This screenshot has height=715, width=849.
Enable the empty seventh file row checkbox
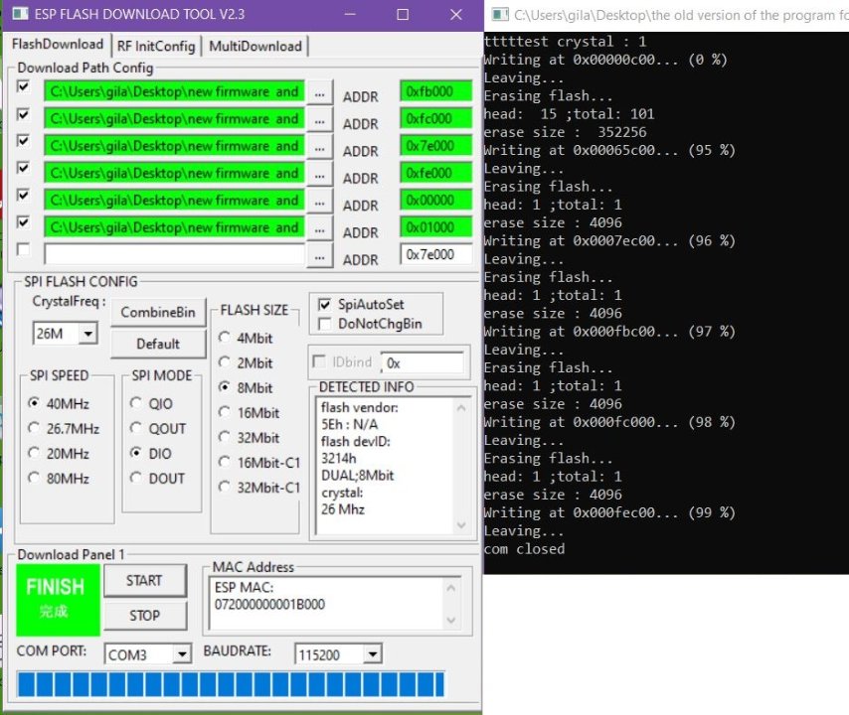click(23, 249)
